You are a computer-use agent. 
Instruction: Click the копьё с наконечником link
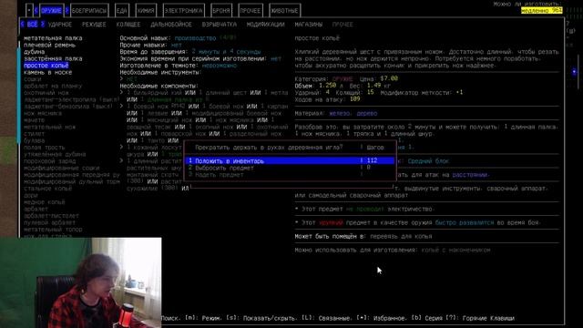455,250
